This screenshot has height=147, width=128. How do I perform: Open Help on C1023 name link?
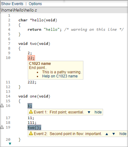coord(60,76)
